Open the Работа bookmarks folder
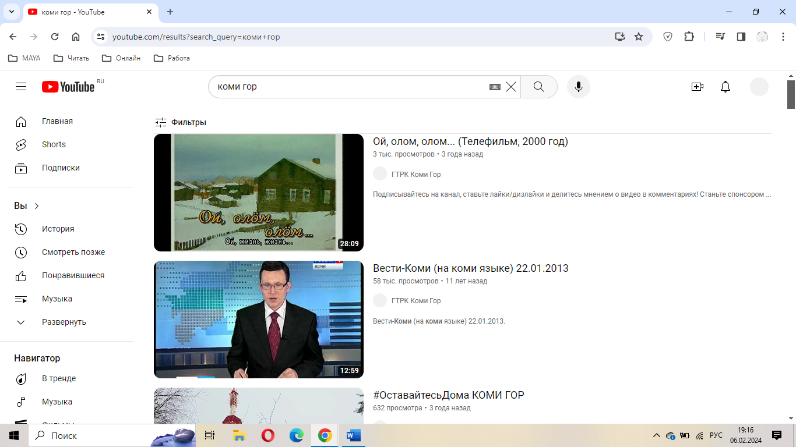This screenshot has height=447, width=796. pyautogui.click(x=171, y=58)
